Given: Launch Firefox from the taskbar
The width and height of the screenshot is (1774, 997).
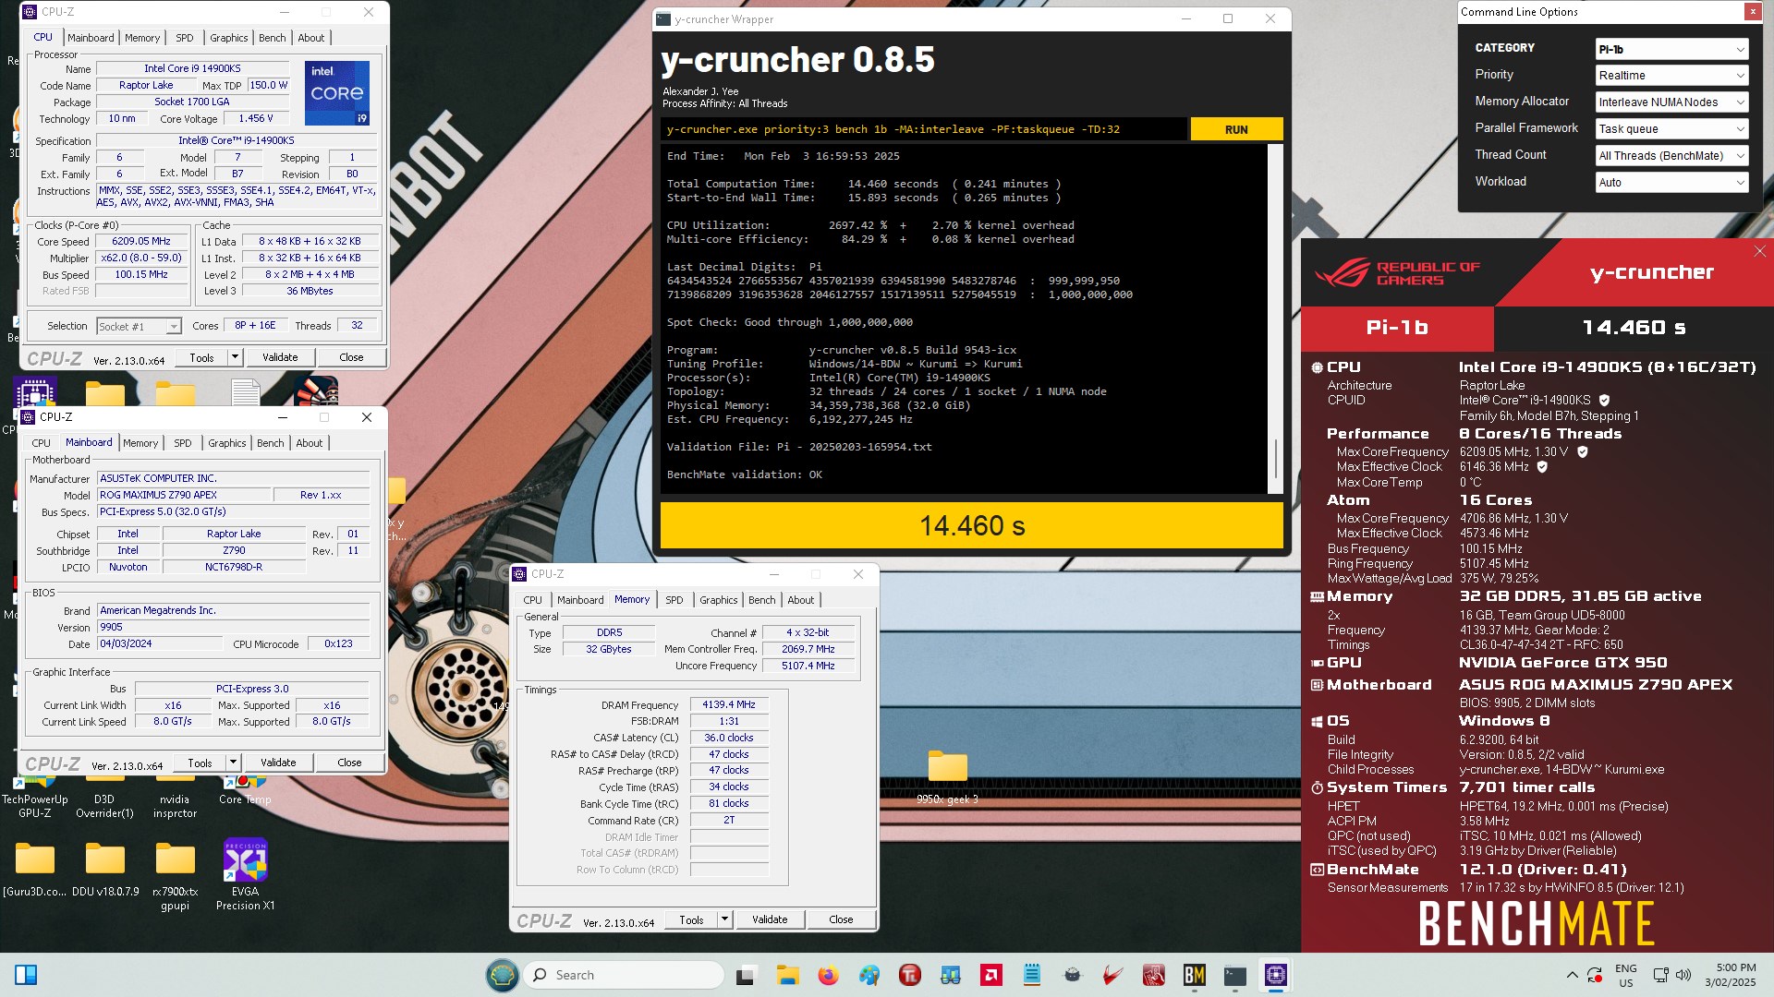Looking at the screenshot, I should (828, 975).
